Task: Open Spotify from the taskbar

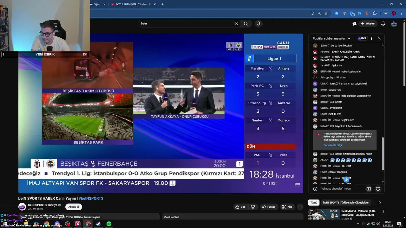Action: point(109,224)
